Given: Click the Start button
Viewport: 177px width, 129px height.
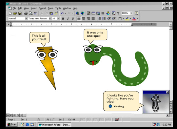Looking at the screenshot, I should coord(12,125).
